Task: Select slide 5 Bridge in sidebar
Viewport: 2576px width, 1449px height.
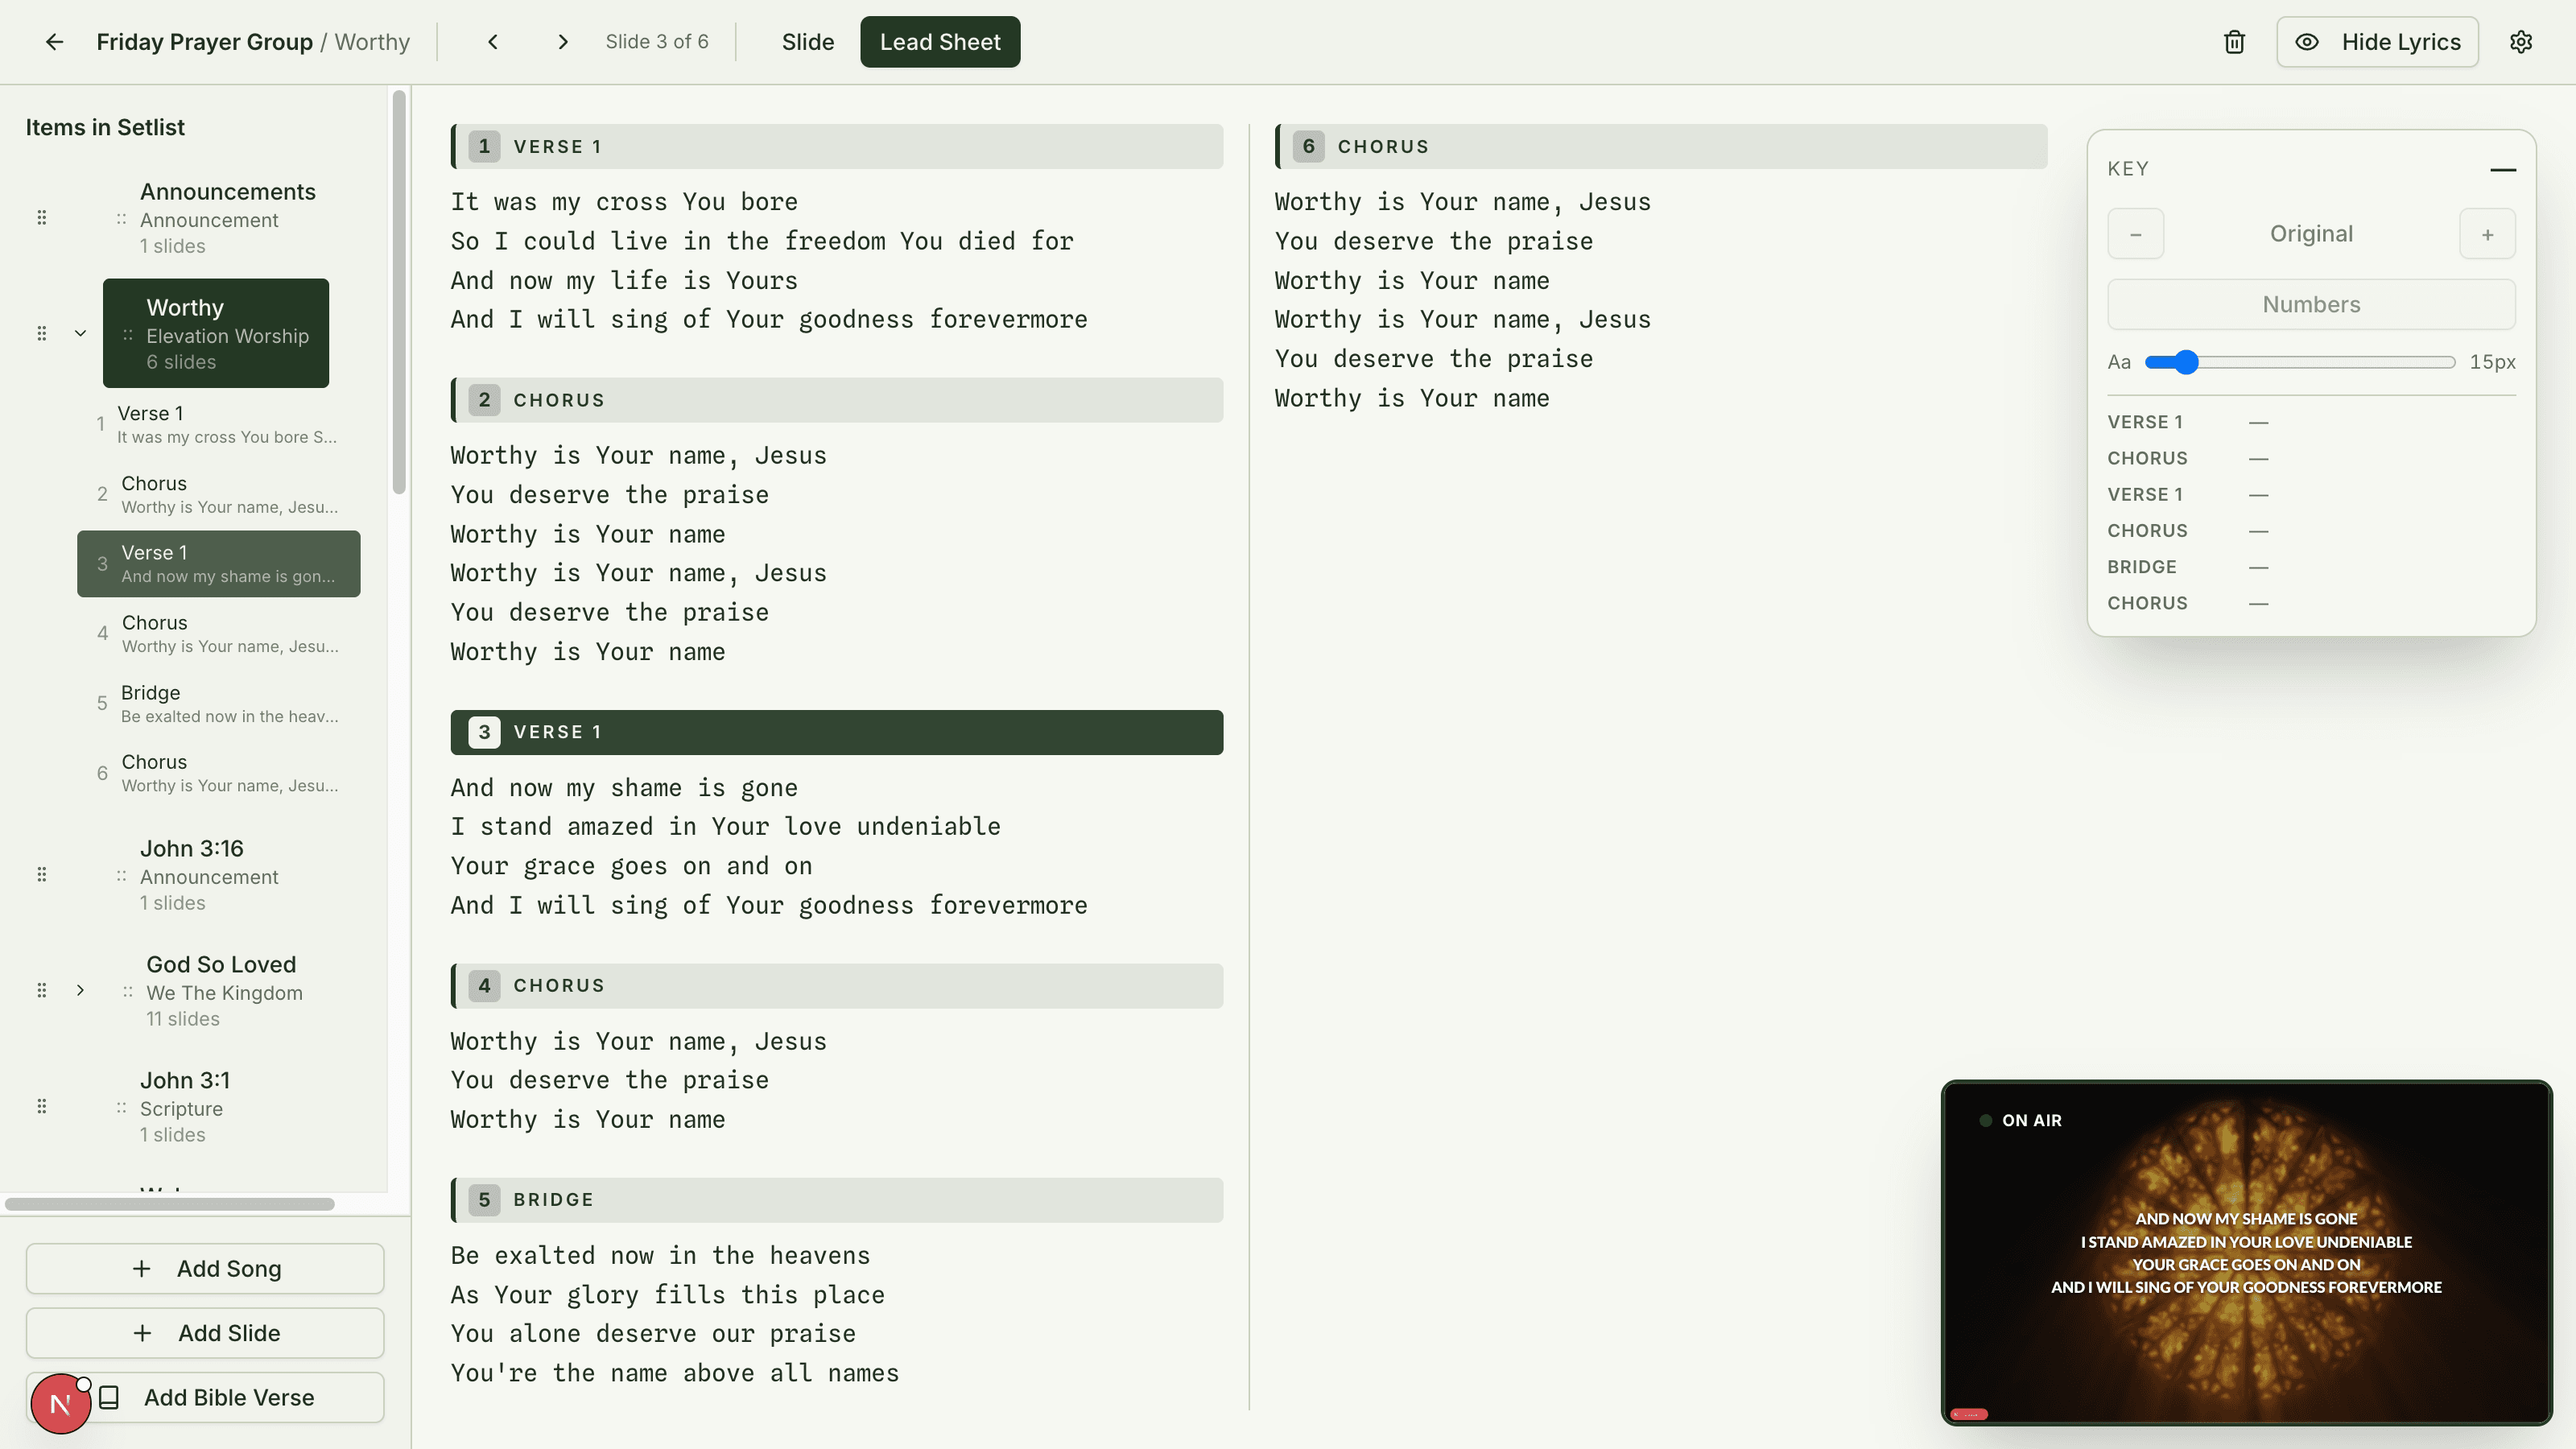Action: pos(218,703)
